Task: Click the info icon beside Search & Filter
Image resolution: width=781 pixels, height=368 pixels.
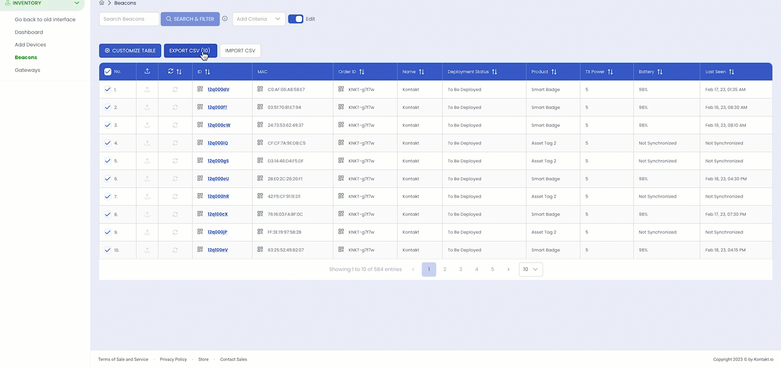Action: coord(225,19)
